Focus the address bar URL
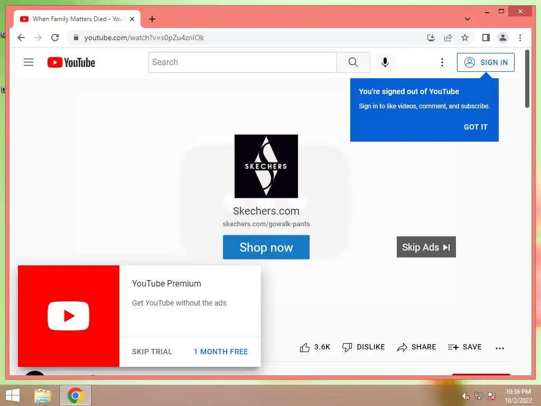The height and width of the screenshot is (406, 541). [x=144, y=38]
